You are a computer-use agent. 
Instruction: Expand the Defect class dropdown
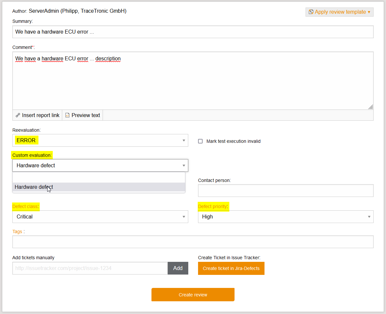click(x=183, y=217)
